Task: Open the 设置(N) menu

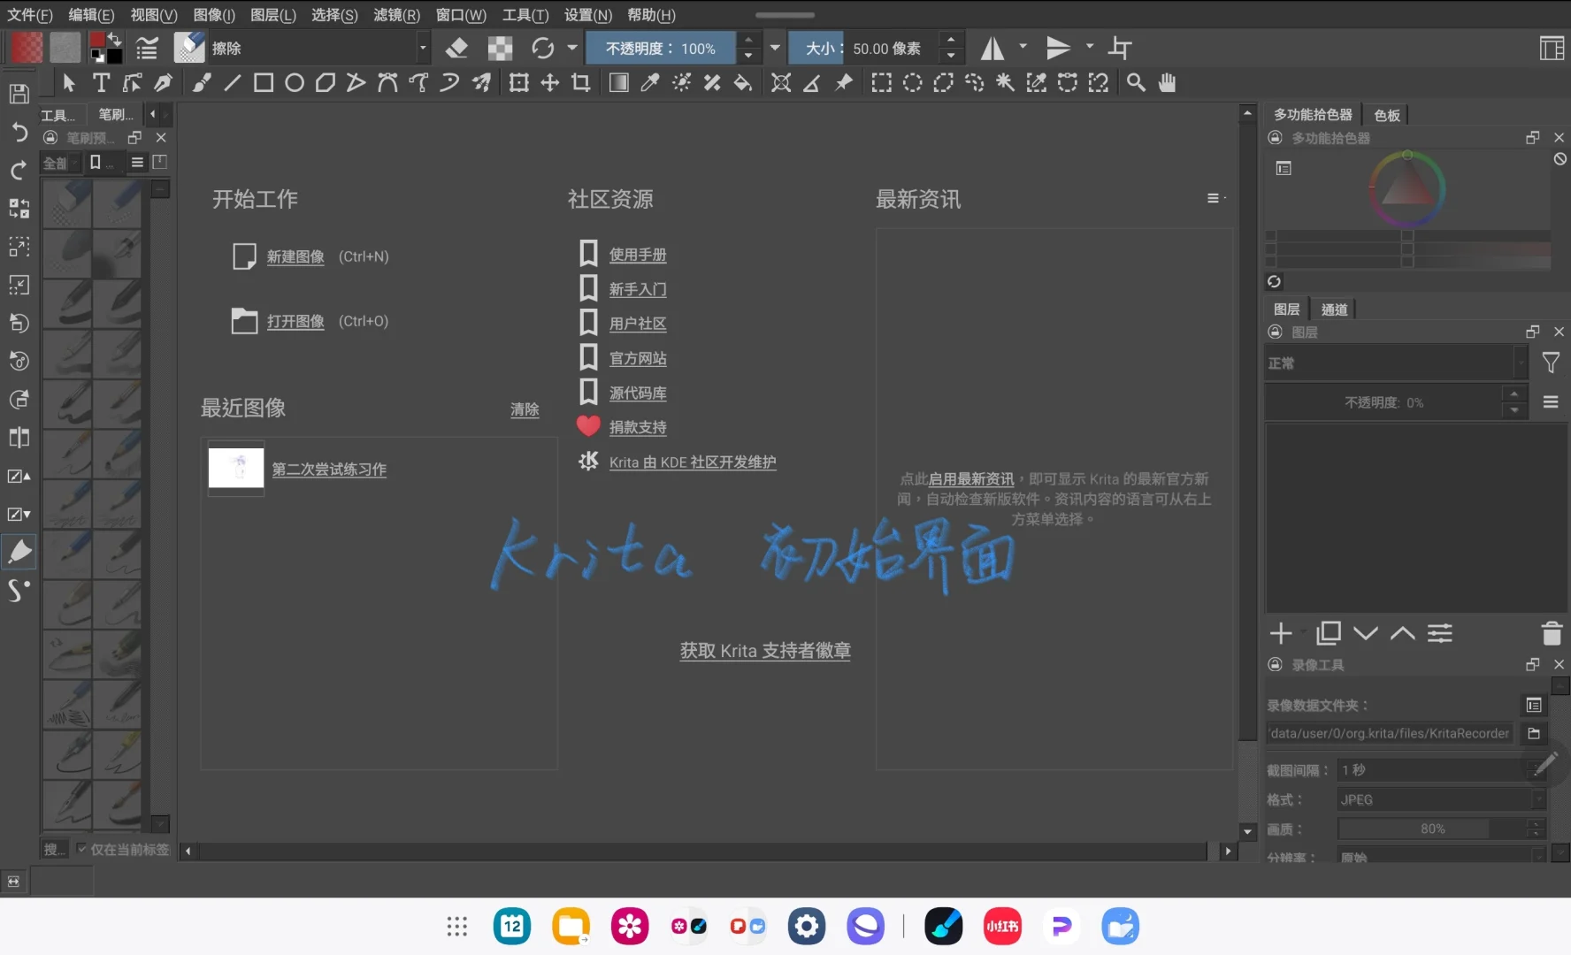Action: click(588, 15)
